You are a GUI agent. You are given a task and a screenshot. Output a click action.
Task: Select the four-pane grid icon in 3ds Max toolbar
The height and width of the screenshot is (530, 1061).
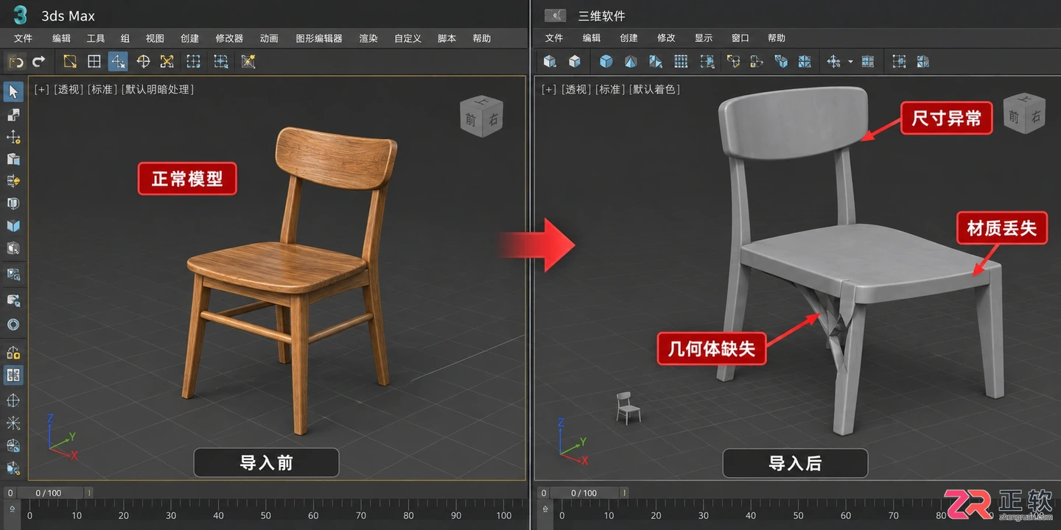pos(94,61)
